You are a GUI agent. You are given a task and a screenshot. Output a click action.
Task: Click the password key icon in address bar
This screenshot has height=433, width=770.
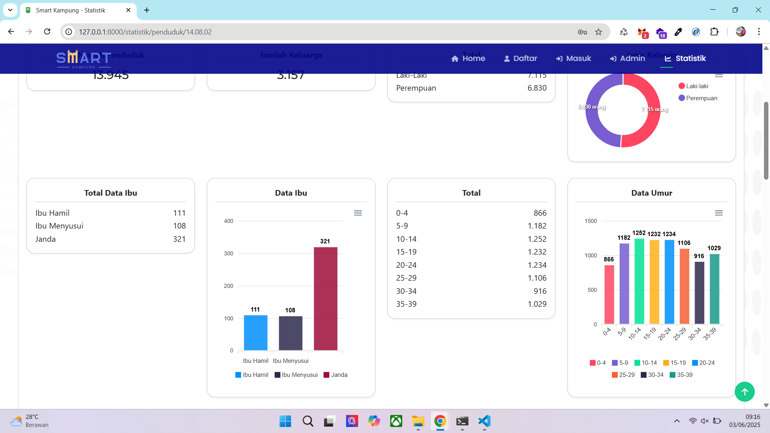pos(582,32)
